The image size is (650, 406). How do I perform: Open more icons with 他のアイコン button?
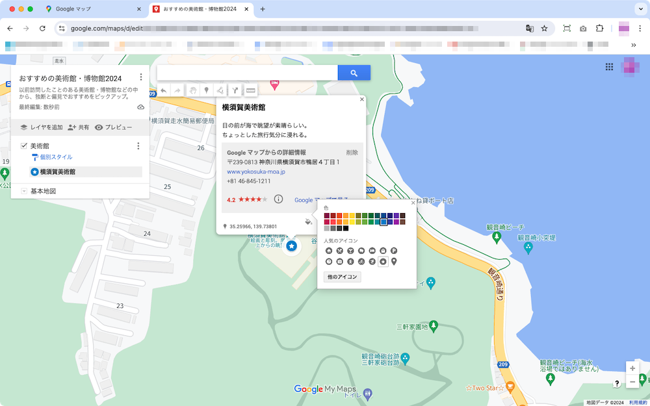pos(343,277)
